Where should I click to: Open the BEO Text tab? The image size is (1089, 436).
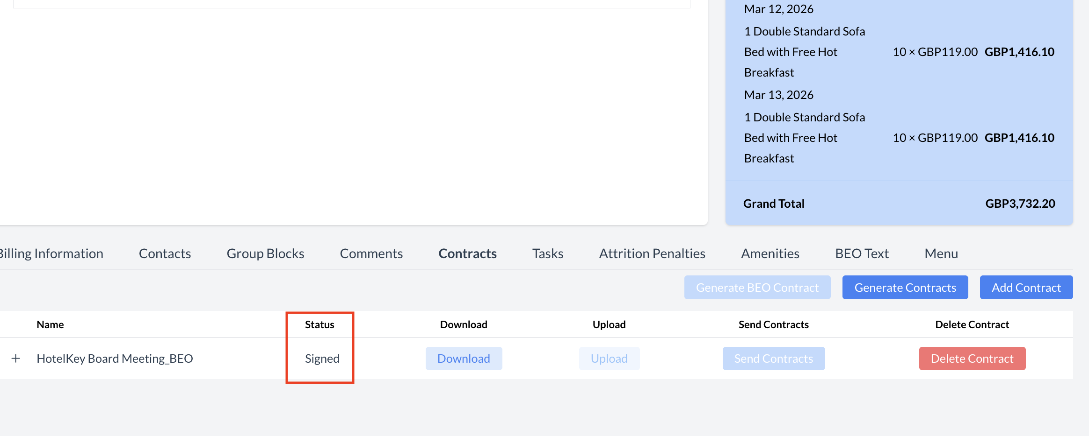862,253
